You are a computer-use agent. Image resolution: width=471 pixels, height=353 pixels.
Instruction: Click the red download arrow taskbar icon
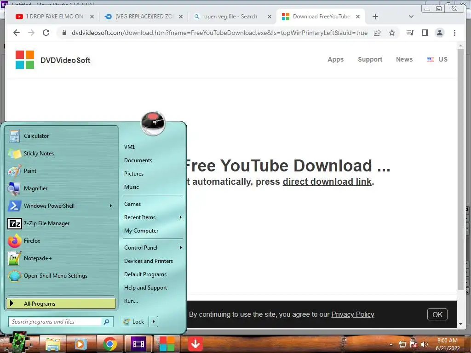[x=195, y=344]
